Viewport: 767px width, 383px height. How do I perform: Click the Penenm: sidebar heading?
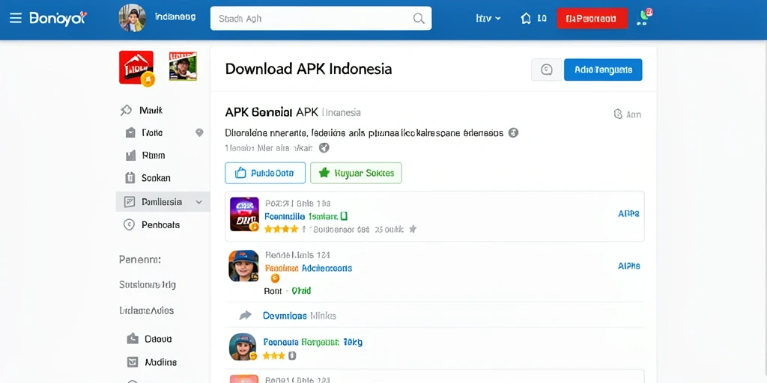tap(140, 260)
